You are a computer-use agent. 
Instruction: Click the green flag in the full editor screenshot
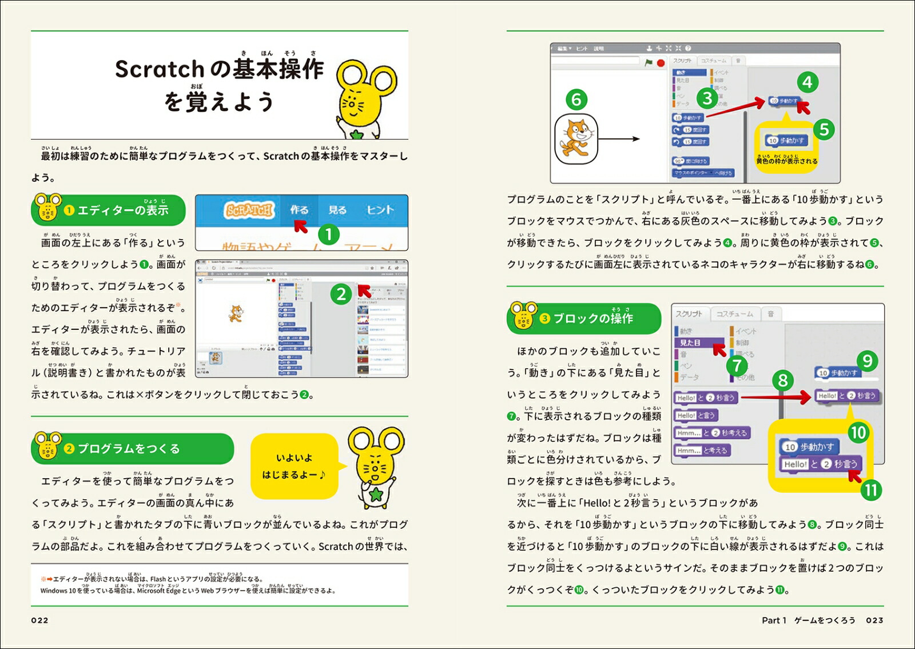[x=268, y=280]
